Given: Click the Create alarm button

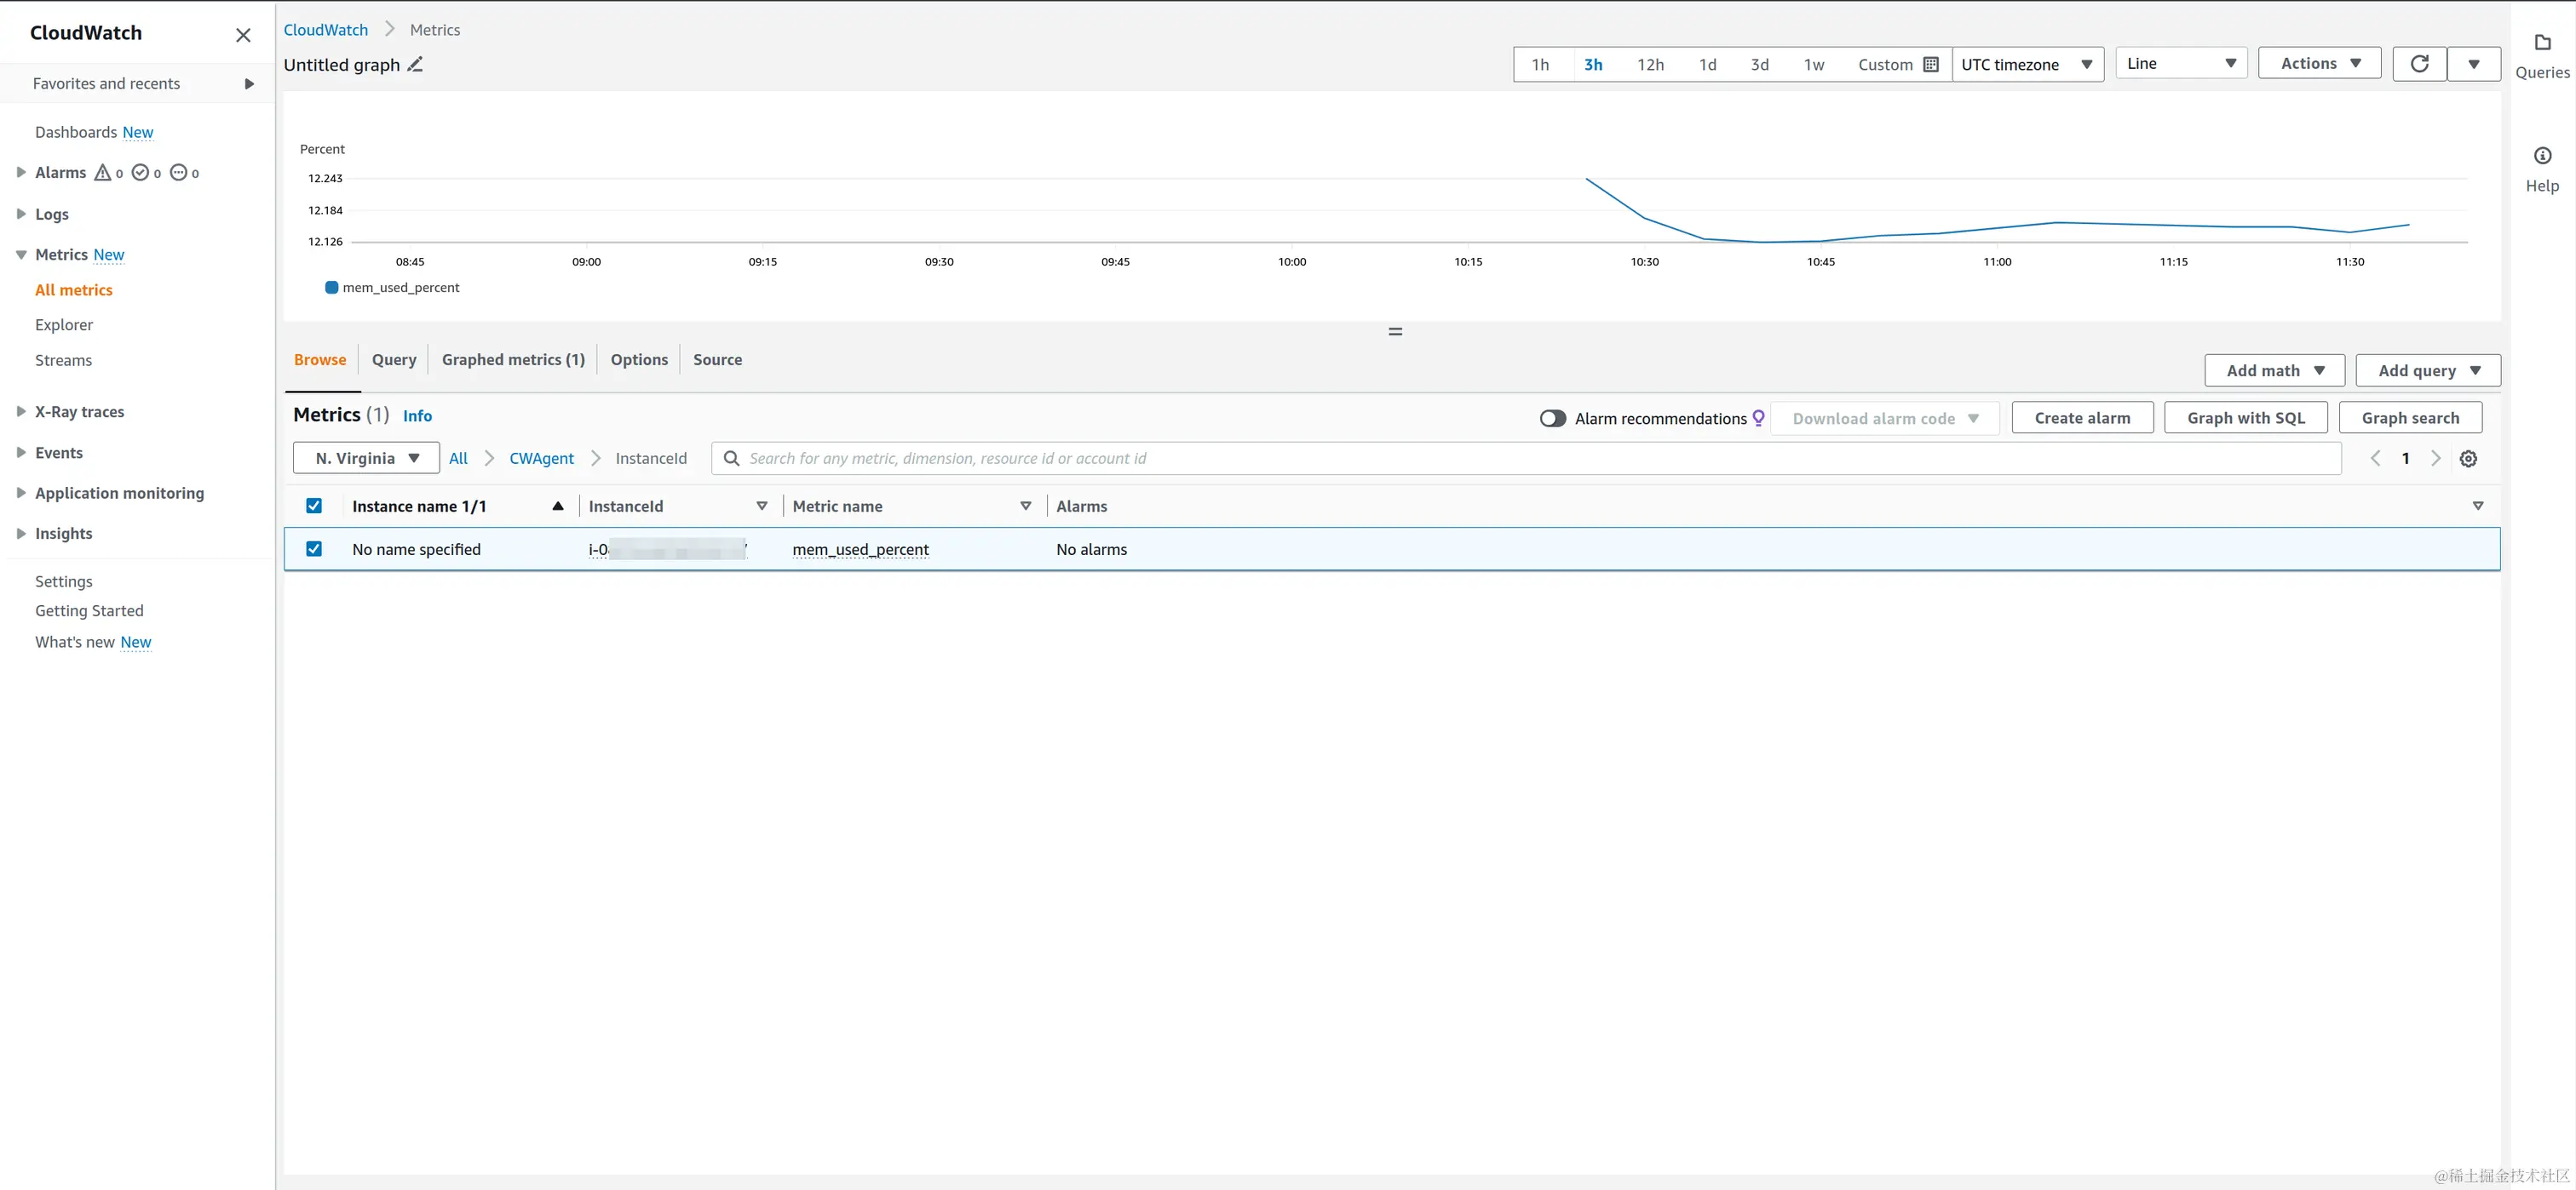Looking at the screenshot, I should 2082,419.
